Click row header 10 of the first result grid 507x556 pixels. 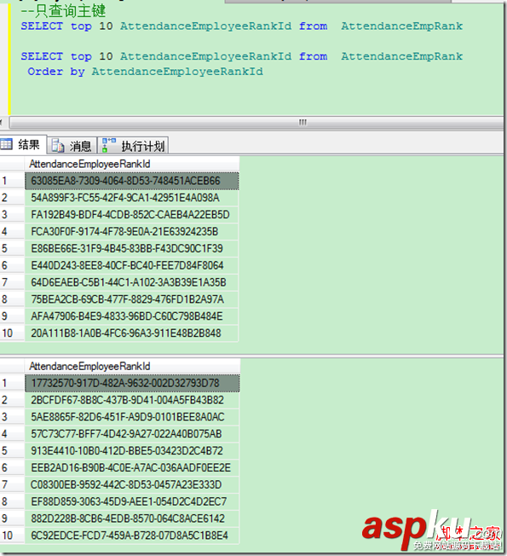(12, 333)
